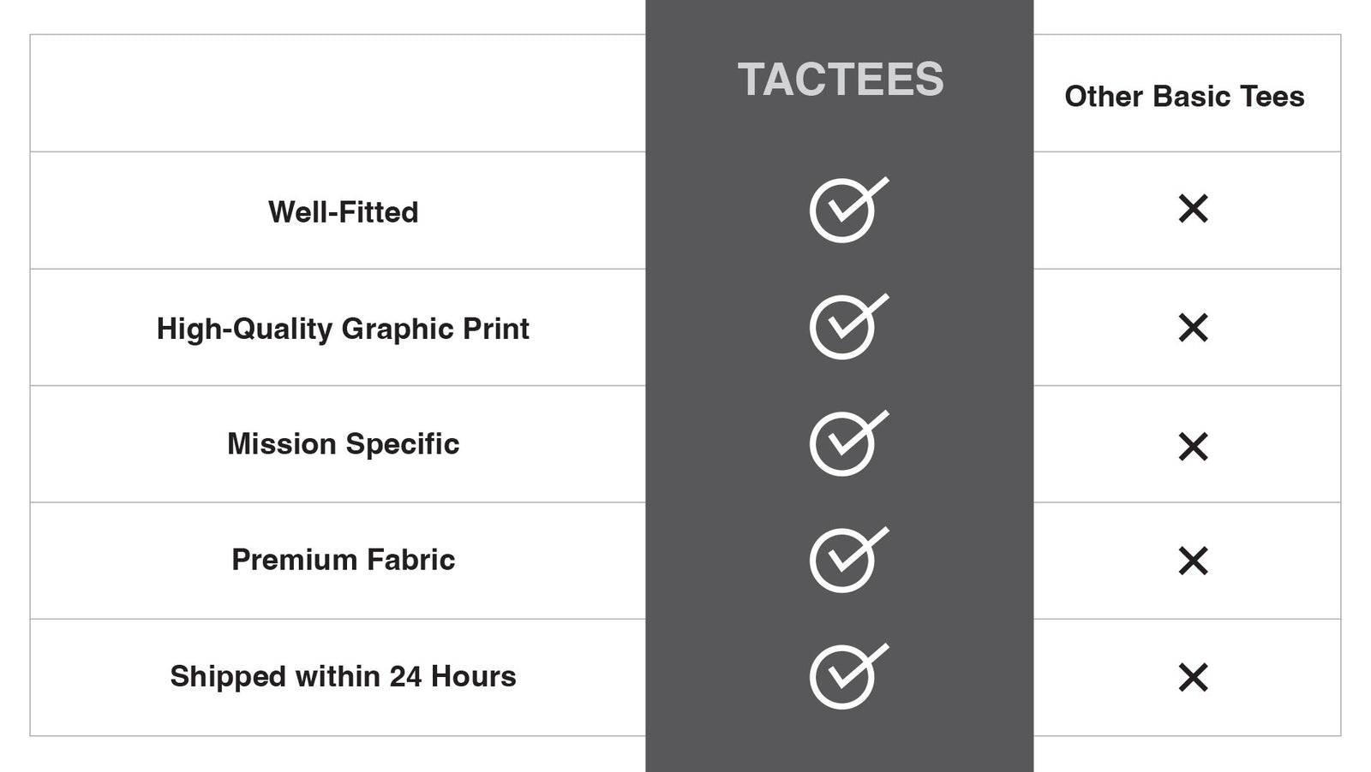This screenshot has width=1371, height=772.
Task: Select the Other Basic Tees heading
Action: pyautogui.click(x=1184, y=97)
